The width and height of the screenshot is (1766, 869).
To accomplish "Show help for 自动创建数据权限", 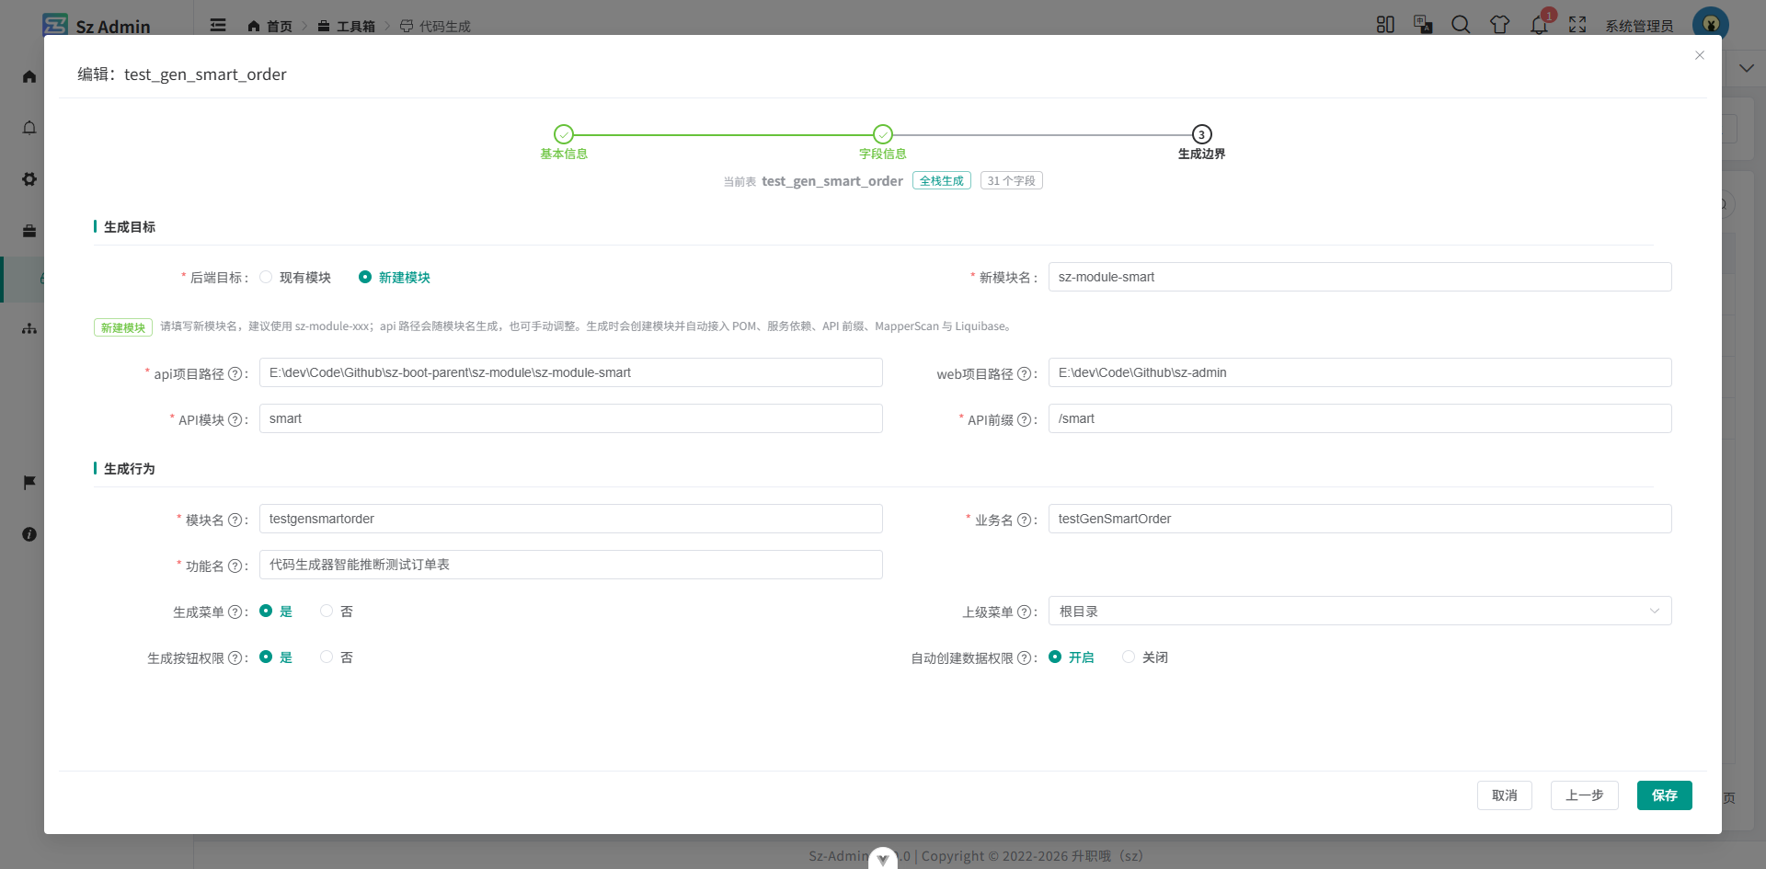I will pos(1024,657).
